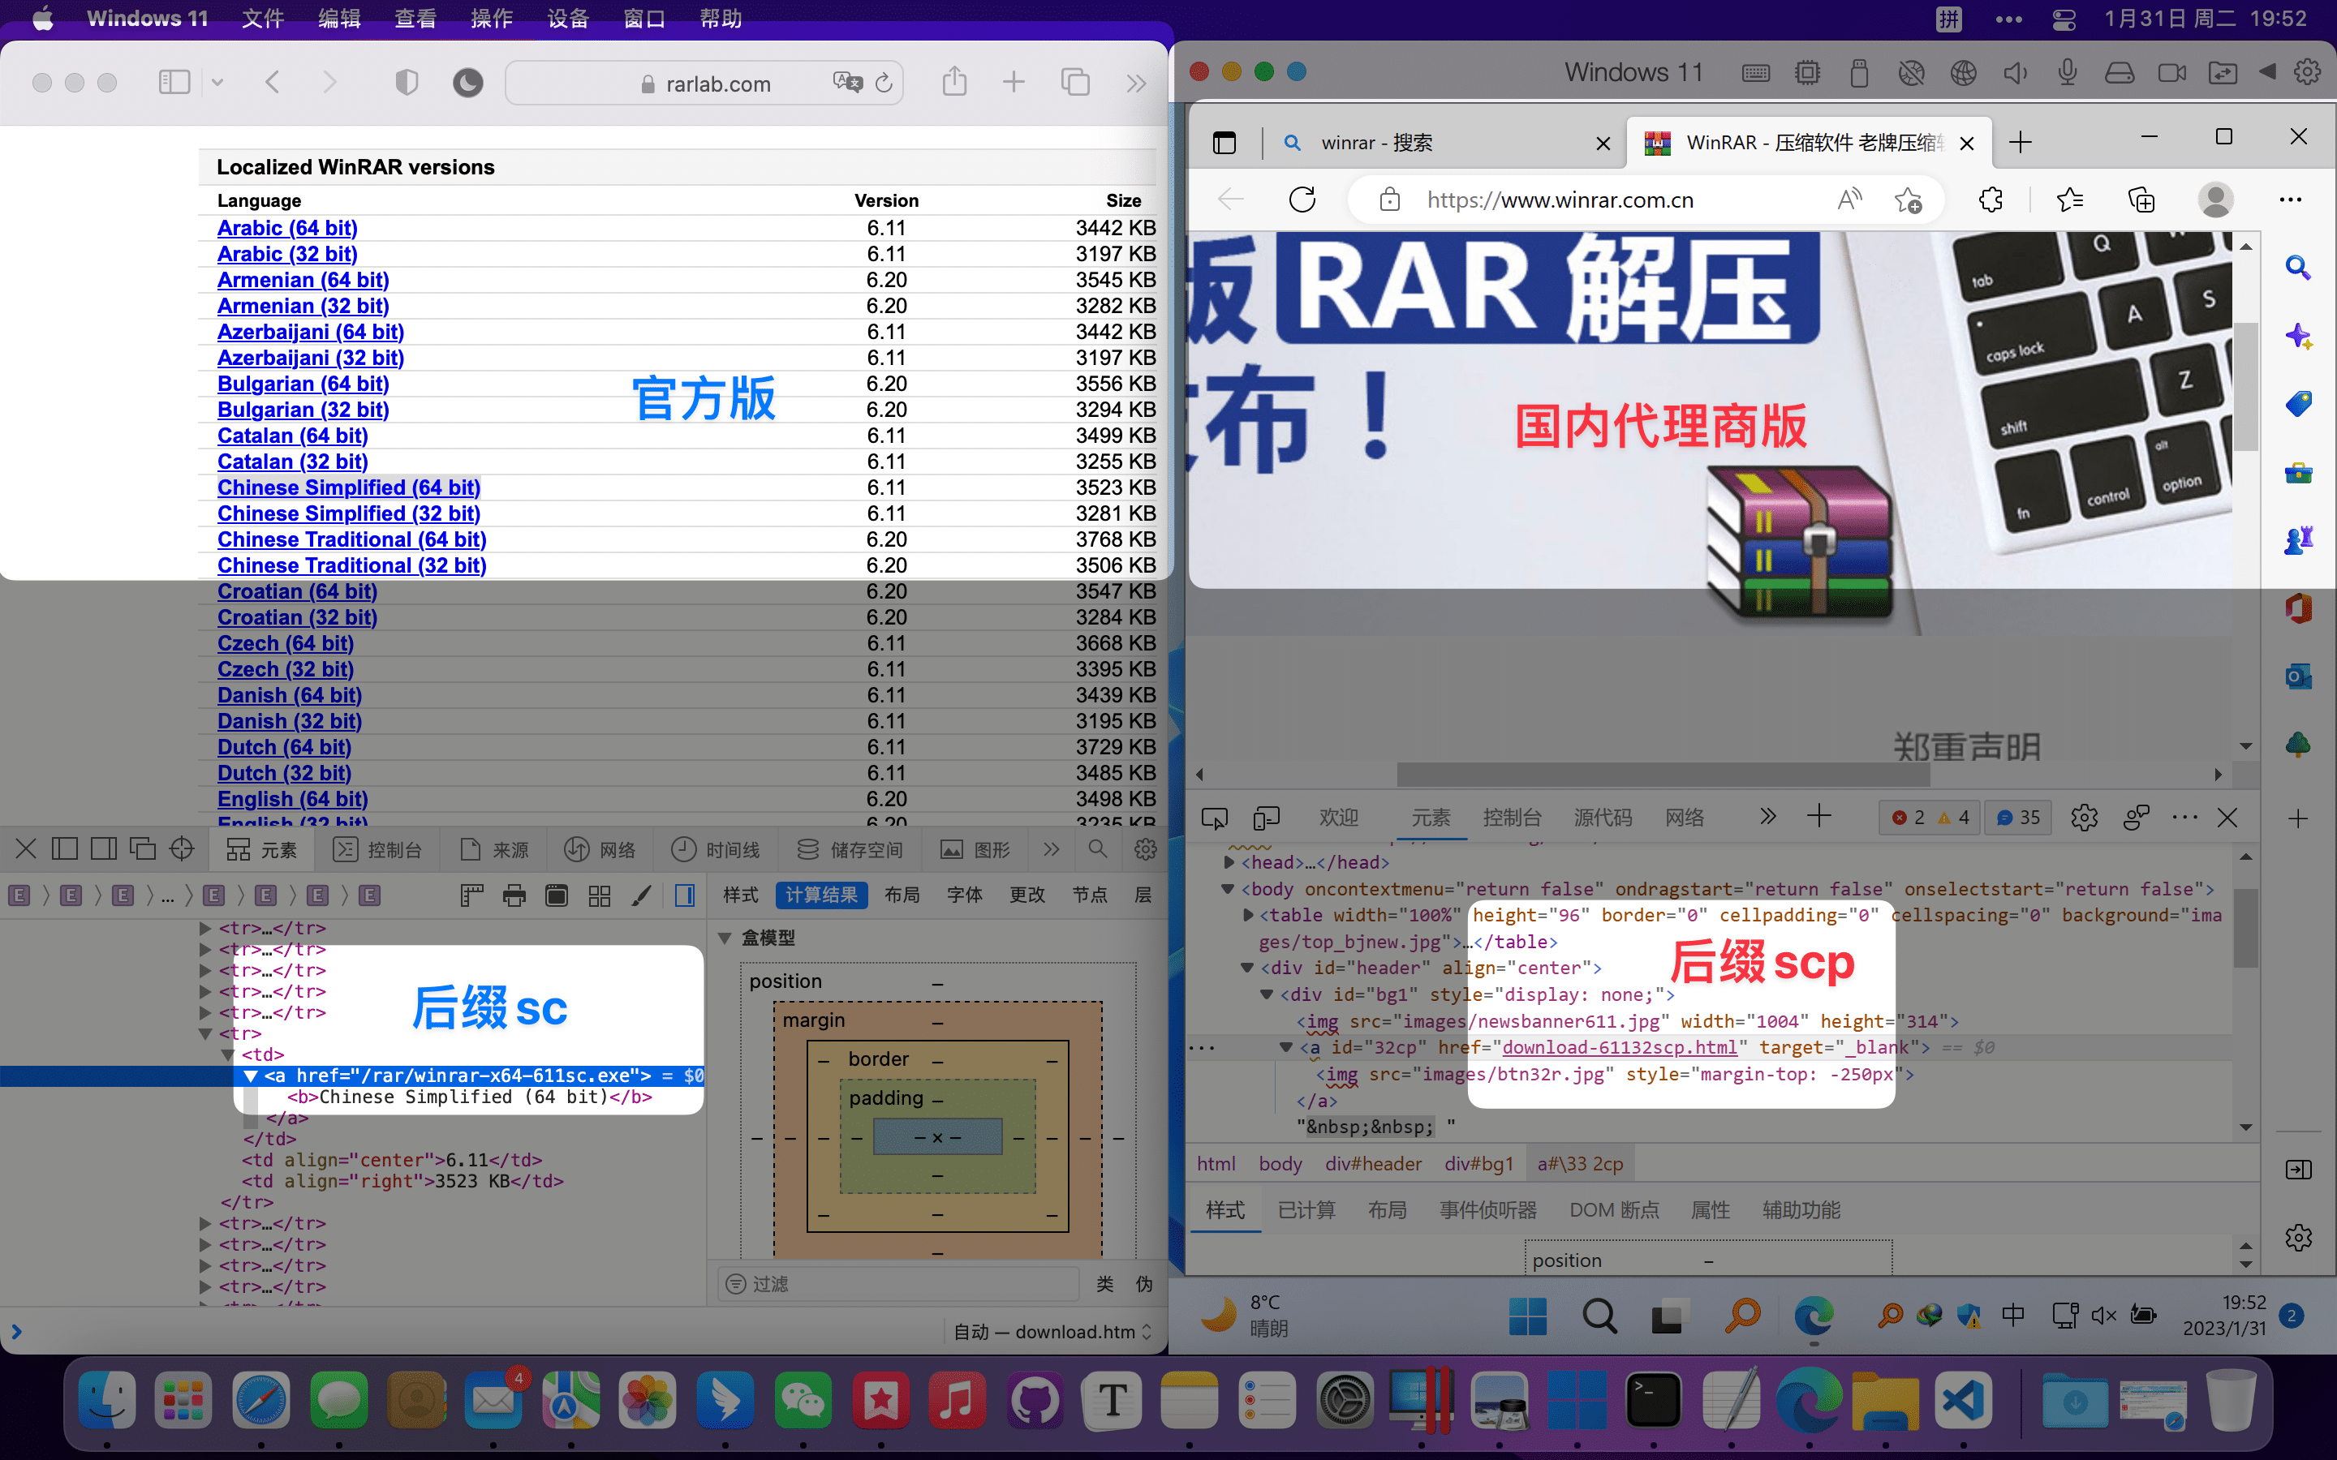Toggle Safari devtools details sidebar
This screenshot has height=1460, width=2337.
(685, 895)
